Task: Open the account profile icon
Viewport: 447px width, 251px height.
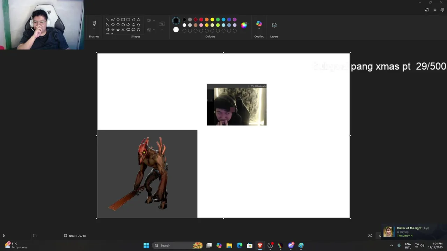Action: (435, 10)
